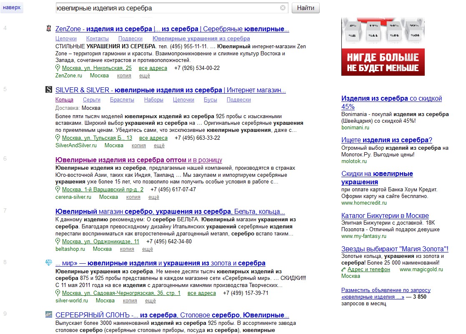Open the Наборы sitelink
The image size is (466, 334).
tap(154, 100)
